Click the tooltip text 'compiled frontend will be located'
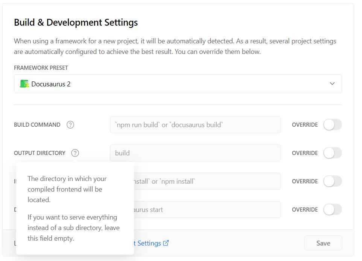The width and height of the screenshot is (362, 261). pyautogui.click(x=65, y=194)
